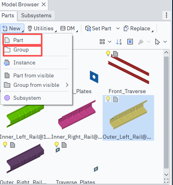Select the magenta Inner_Right_Rail thumbnail
This screenshot has width=173, height=185.
click(77, 115)
